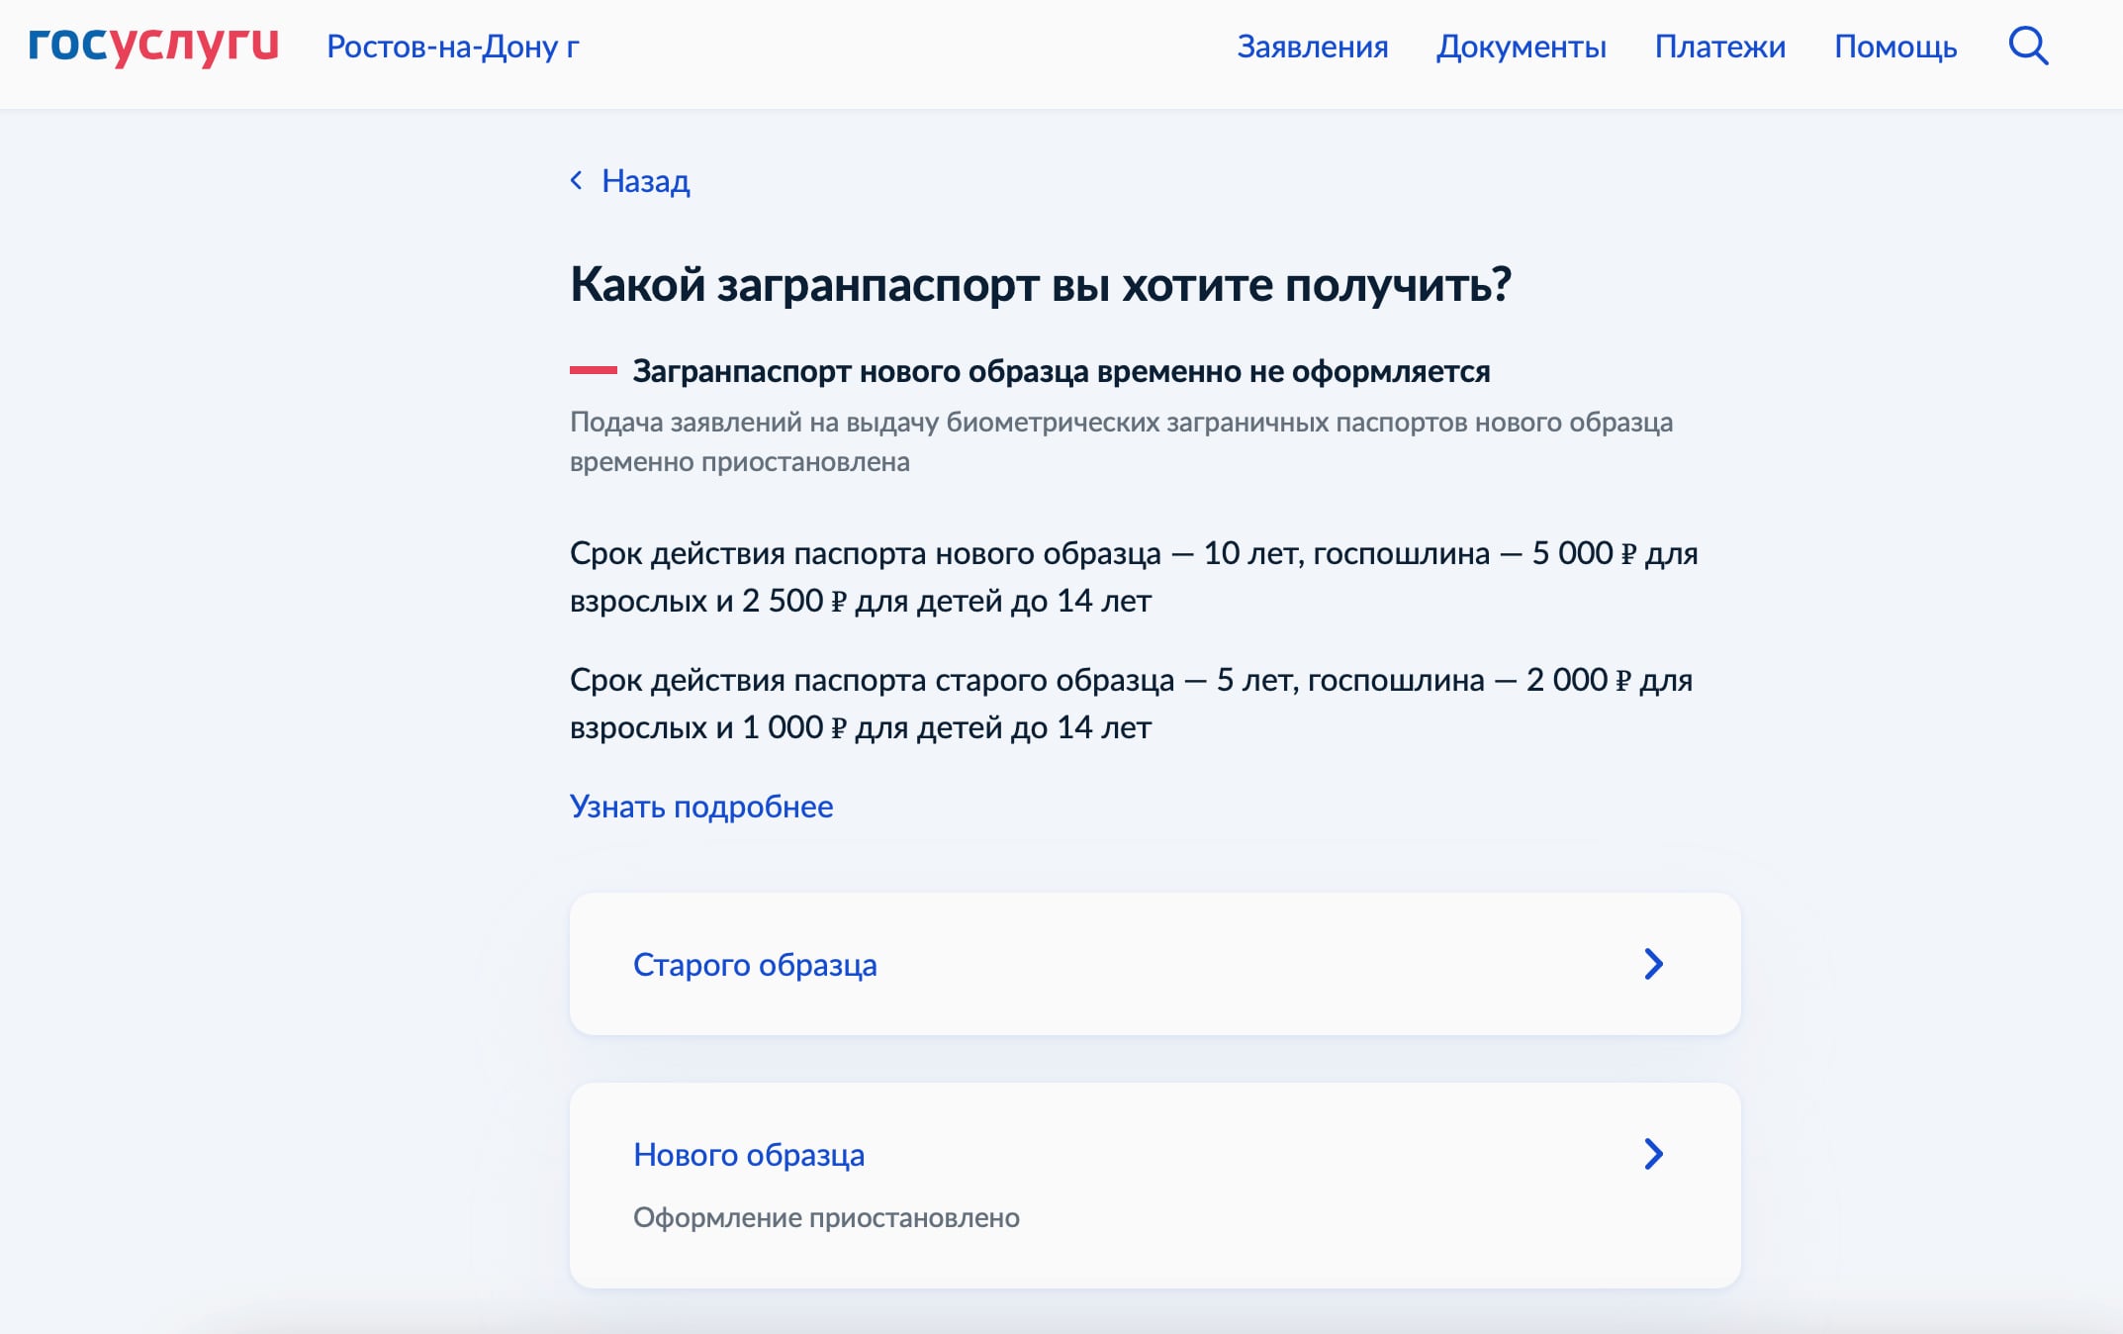2123x1334 pixels.
Task: Expand the Нового образца card via its chevron
Action: (1653, 1153)
